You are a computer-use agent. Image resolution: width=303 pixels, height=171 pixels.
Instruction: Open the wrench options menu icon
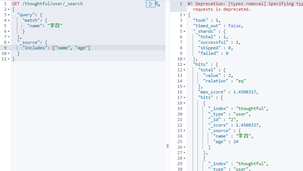(157, 4)
